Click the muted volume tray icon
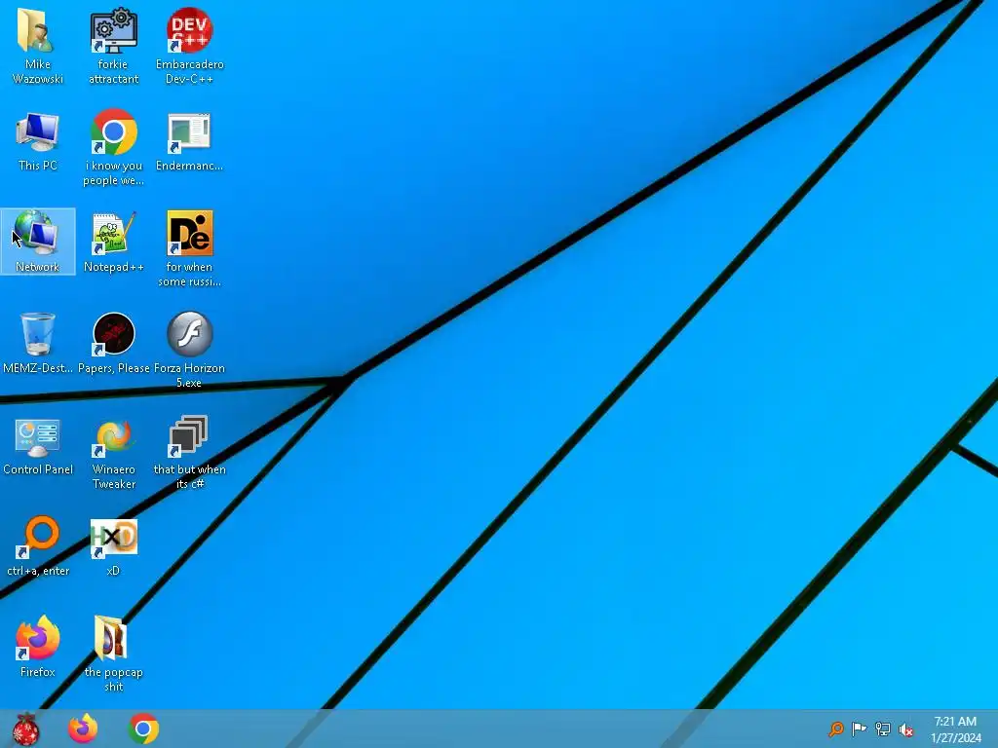The width and height of the screenshot is (998, 748). pyautogui.click(x=905, y=729)
